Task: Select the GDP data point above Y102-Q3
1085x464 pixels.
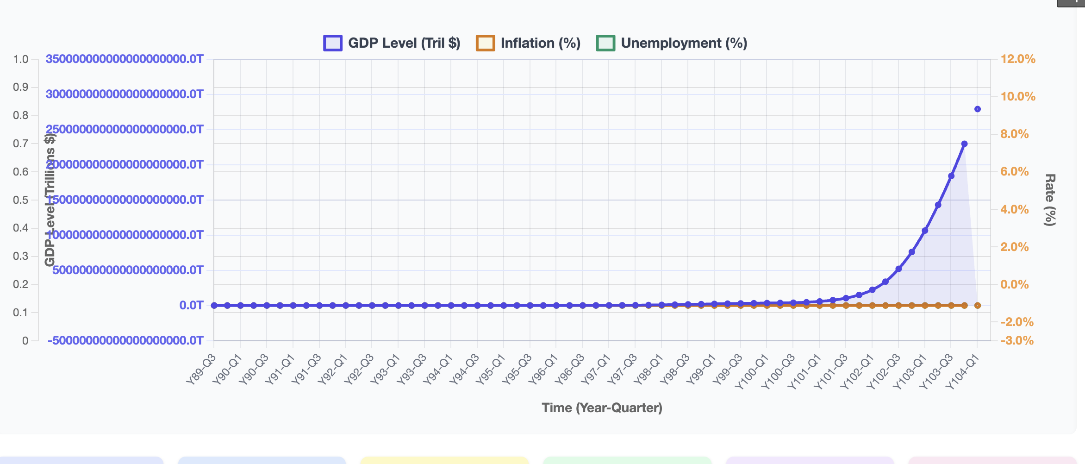Action: tap(898, 269)
